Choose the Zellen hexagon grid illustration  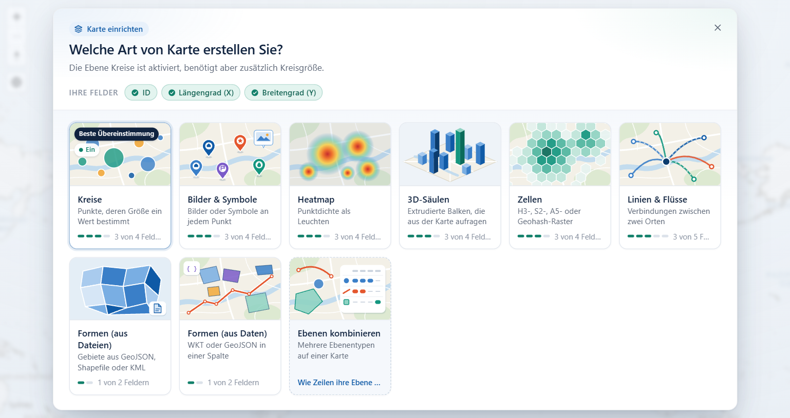point(560,154)
